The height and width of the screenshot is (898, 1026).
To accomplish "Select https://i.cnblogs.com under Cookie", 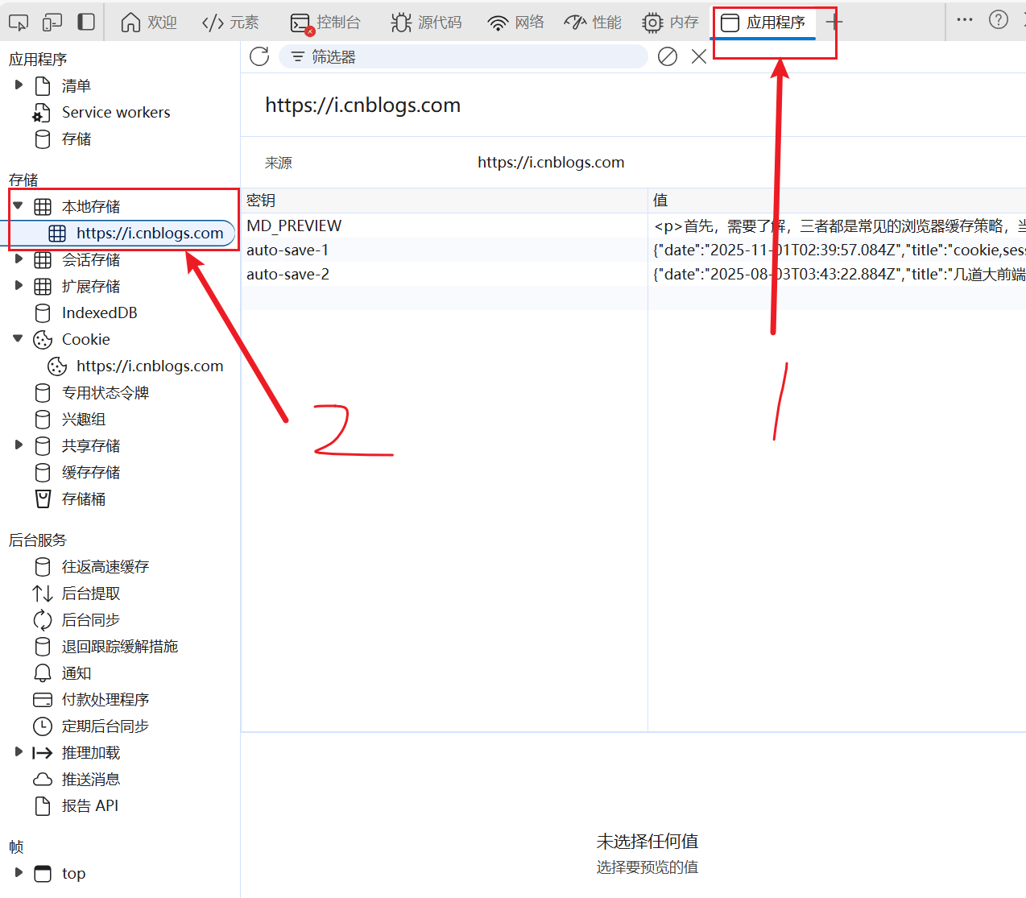I will 149,366.
